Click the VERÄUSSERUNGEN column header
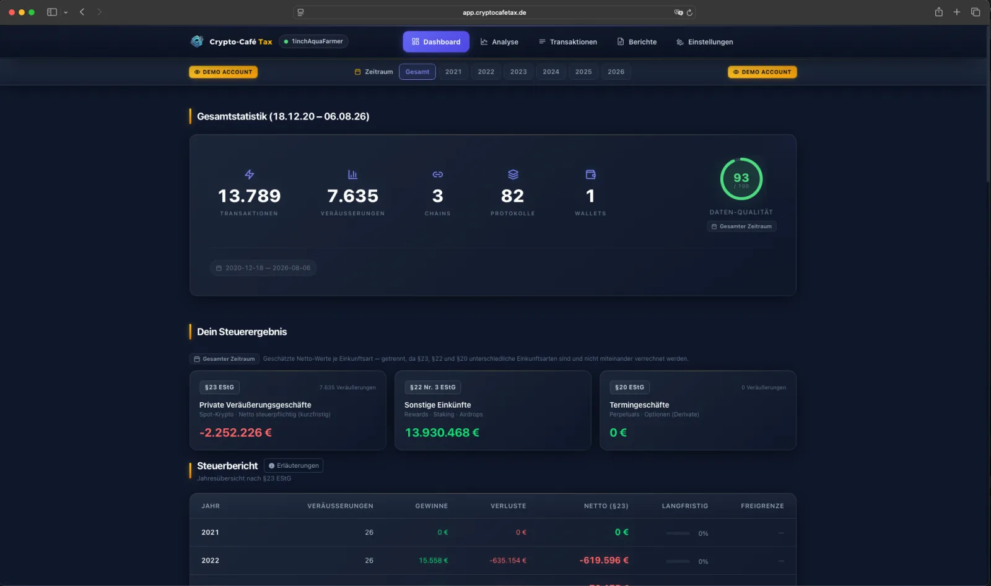 [340, 506]
